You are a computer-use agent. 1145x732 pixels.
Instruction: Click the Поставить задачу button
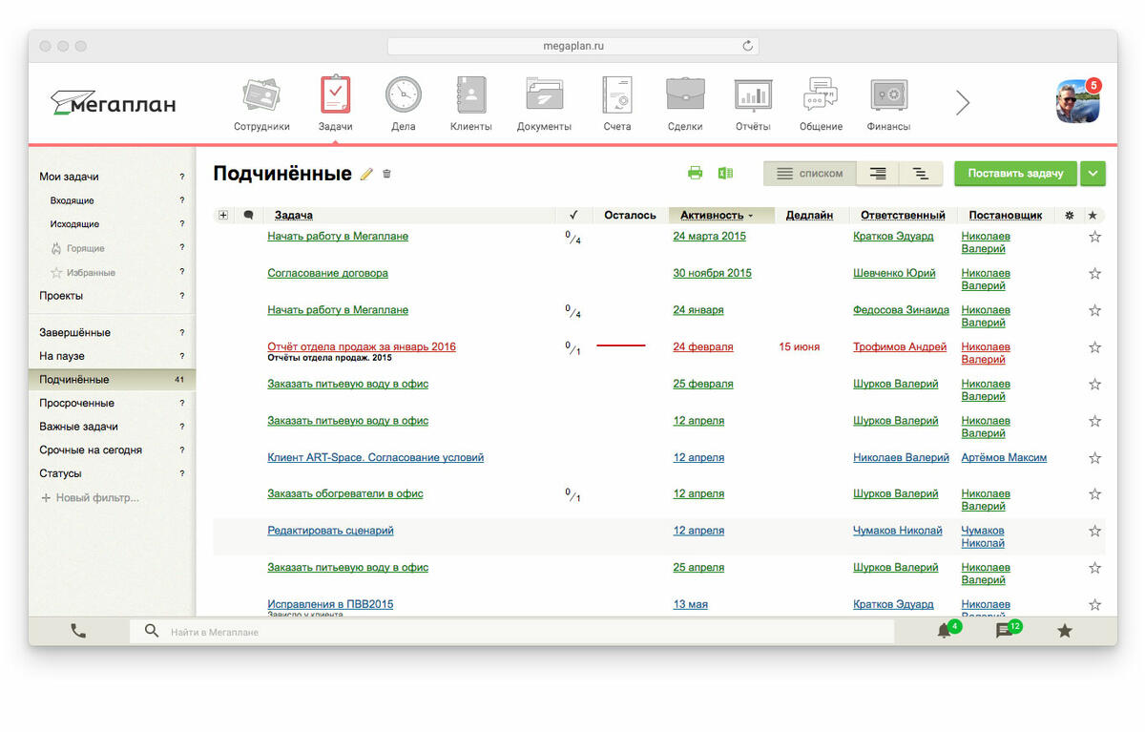coord(1015,174)
